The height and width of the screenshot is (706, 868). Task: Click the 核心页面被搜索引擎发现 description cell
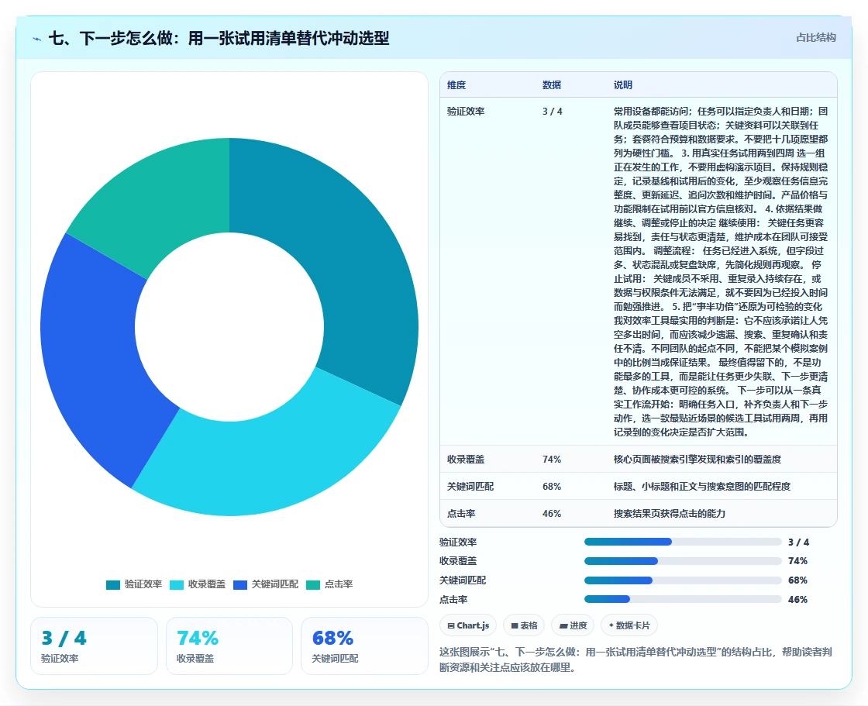pos(697,460)
